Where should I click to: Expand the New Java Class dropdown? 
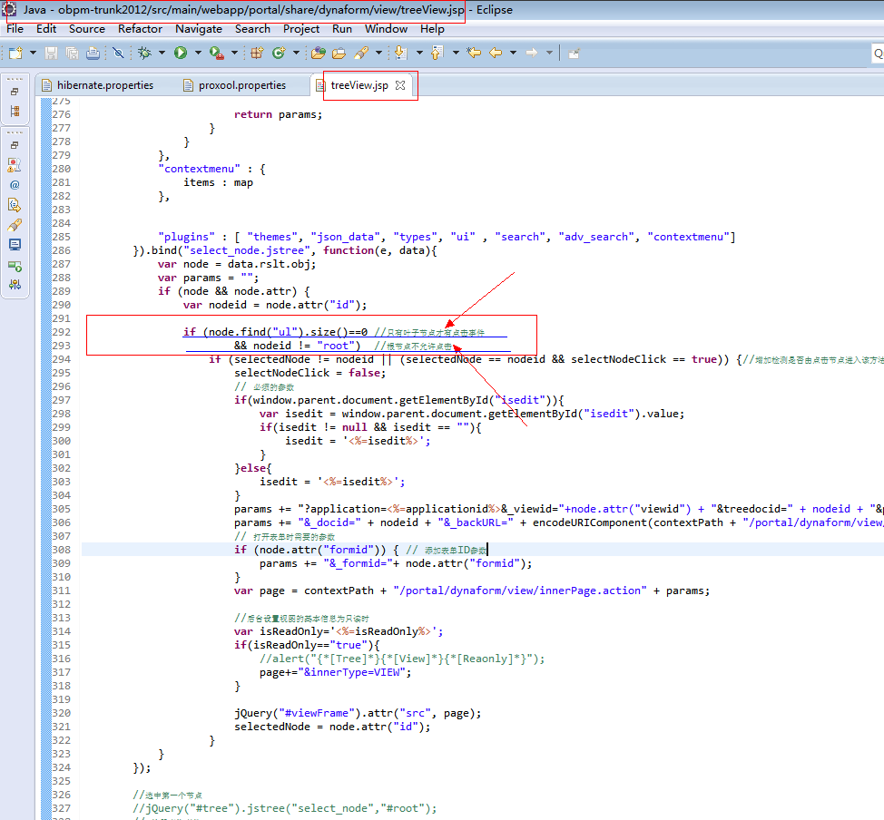(x=296, y=53)
